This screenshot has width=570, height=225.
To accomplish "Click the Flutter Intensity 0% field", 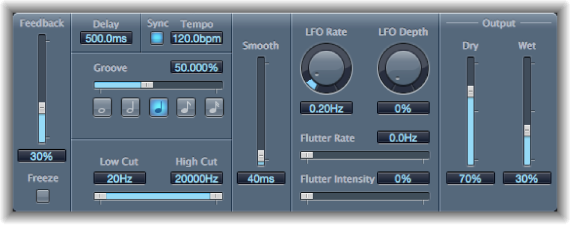I will (403, 178).
